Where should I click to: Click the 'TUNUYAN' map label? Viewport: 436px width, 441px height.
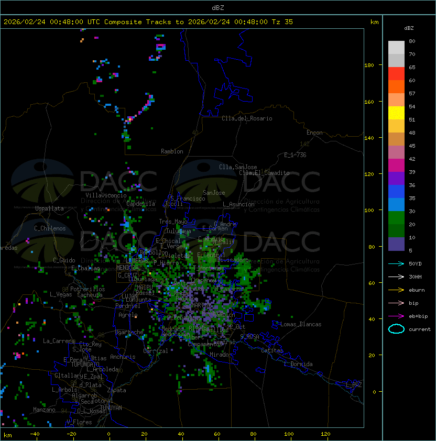coord(111,408)
